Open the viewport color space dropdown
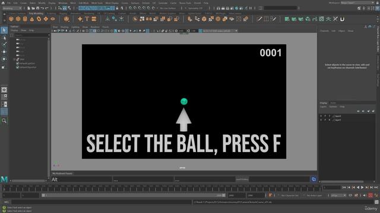The width and height of the screenshot is (380, 213). point(220,31)
